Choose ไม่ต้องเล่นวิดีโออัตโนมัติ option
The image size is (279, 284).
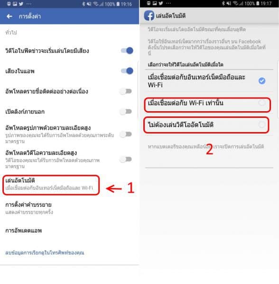(x=206, y=125)
